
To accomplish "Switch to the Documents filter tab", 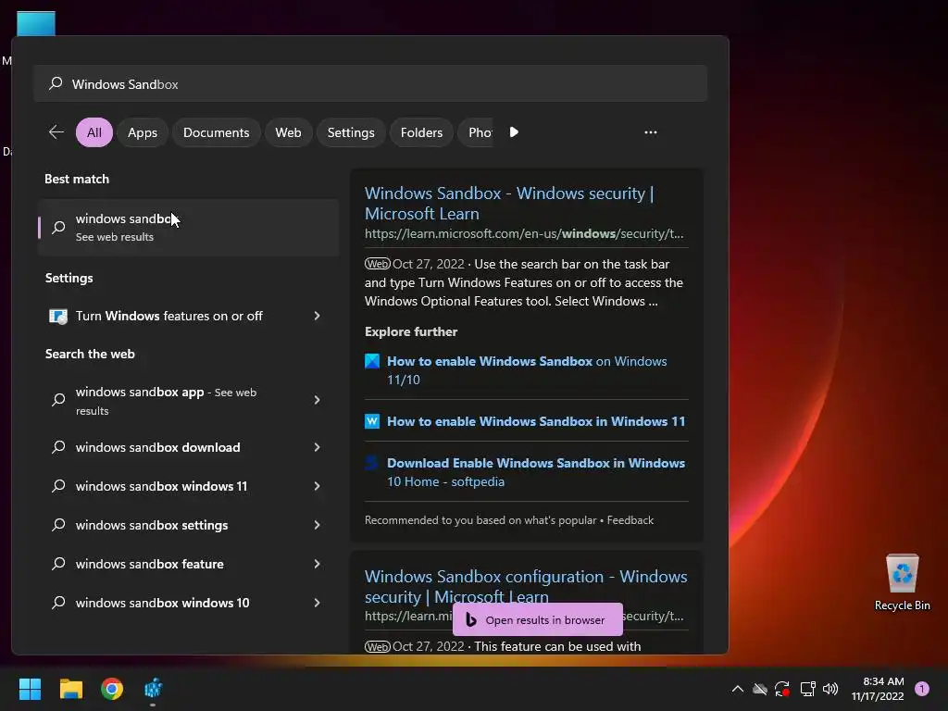I will [217, 132].
